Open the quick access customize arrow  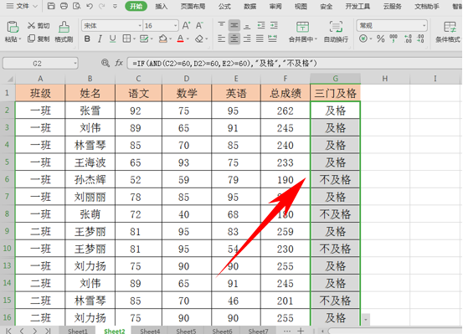pos(116,6)
